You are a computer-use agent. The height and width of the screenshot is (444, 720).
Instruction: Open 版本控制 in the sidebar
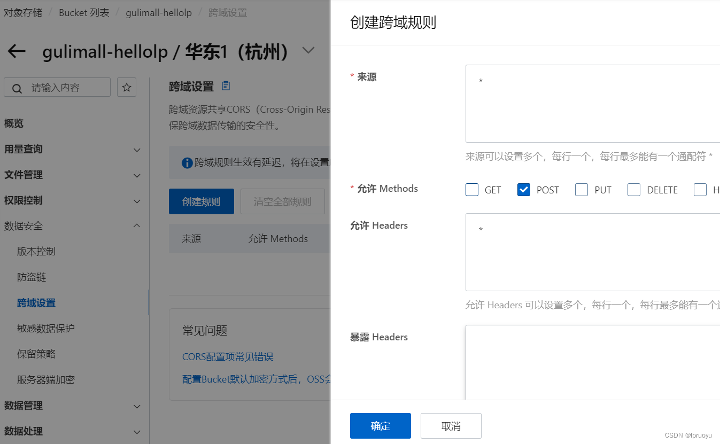click(x=36, y=252)
